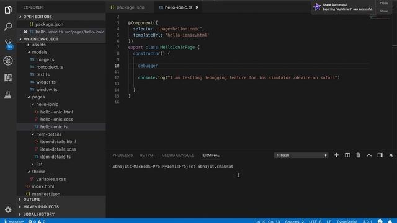Image resolution: width=397 pixels, height=223 pixels.
Task: Close hello-ionic.ts in Open Editors list
Action: (x=25, y=32)
